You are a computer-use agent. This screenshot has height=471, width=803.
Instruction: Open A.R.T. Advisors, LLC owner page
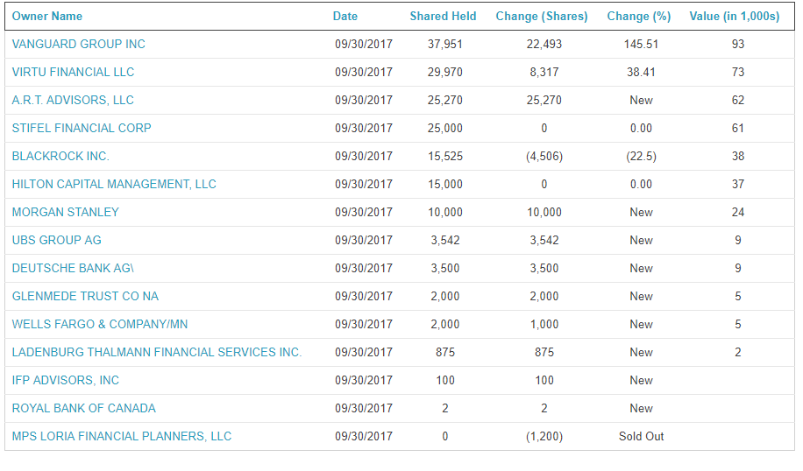[x=73, y=100]
